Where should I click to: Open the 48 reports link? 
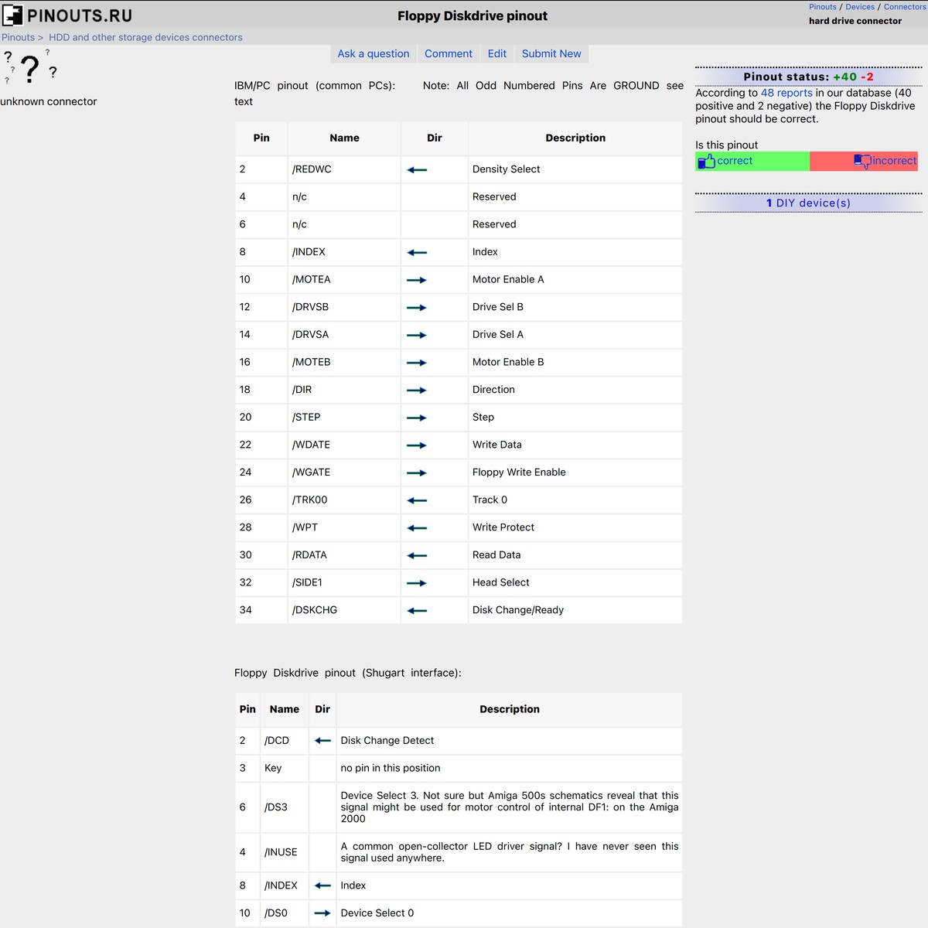tap(786, 92)
